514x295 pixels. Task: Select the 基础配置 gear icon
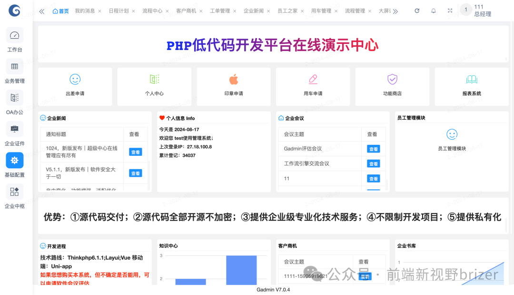point(14,161)
